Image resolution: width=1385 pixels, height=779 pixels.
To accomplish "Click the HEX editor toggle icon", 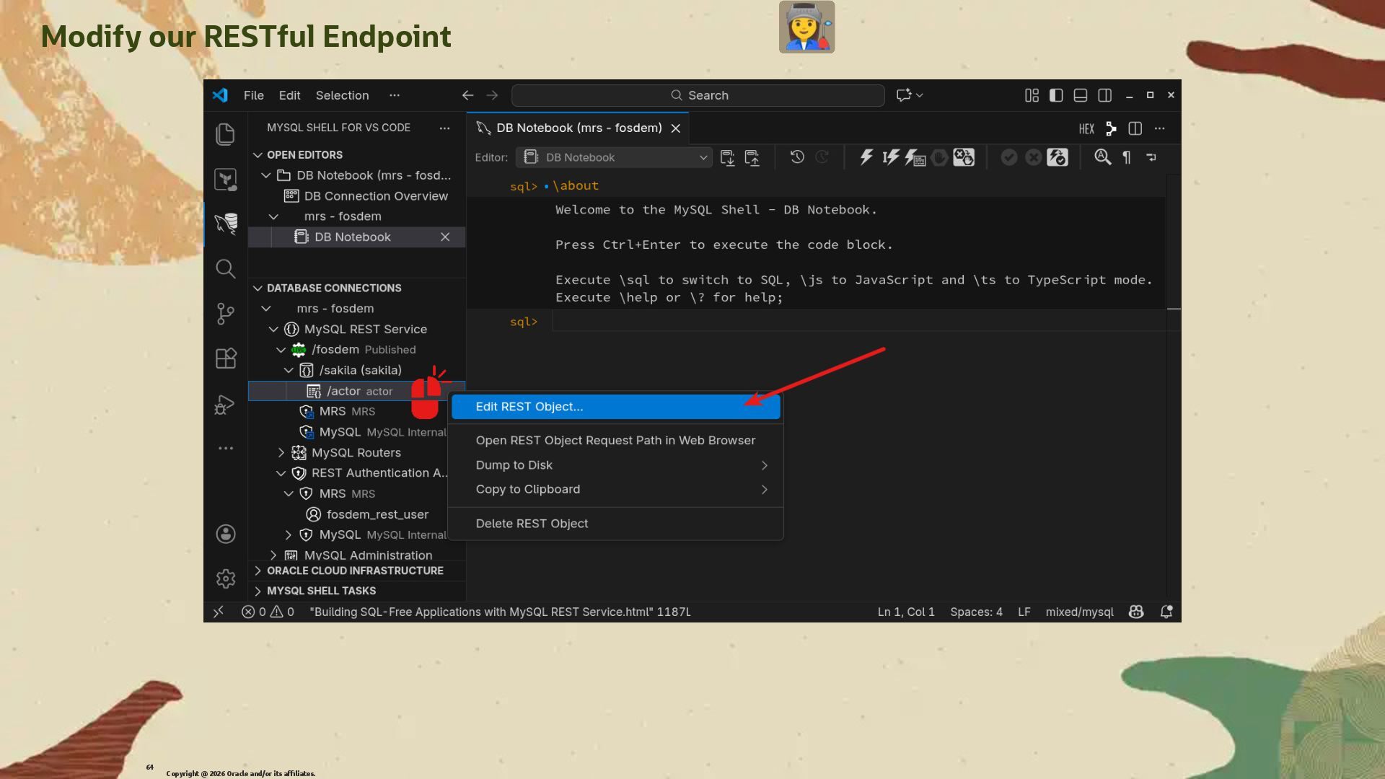I will [x=1086, y=128].
